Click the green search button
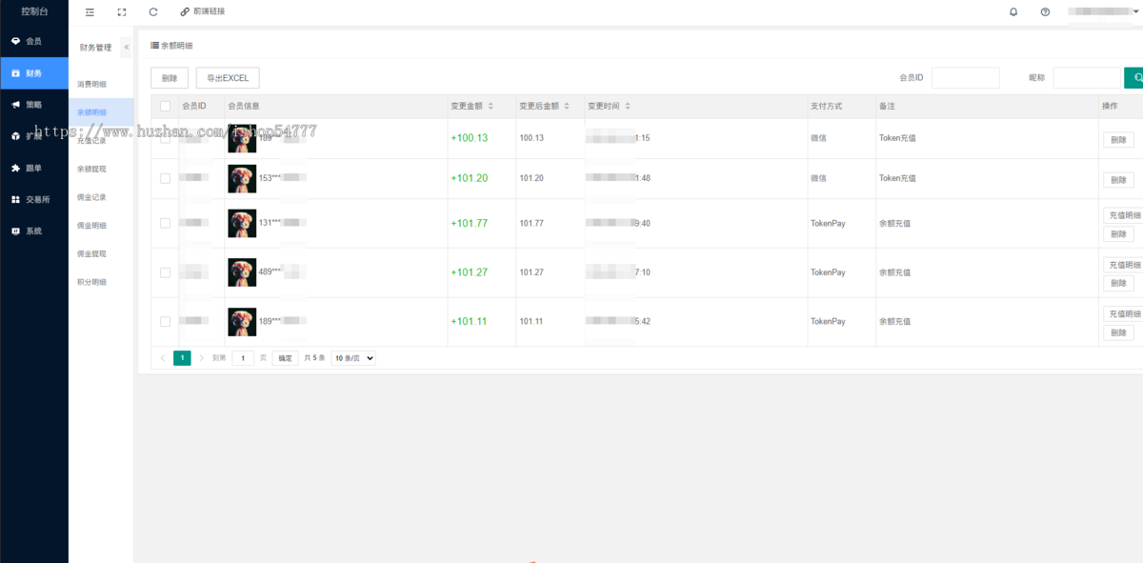This screenshot has height=563, width=1143. tap(1134, 78)
